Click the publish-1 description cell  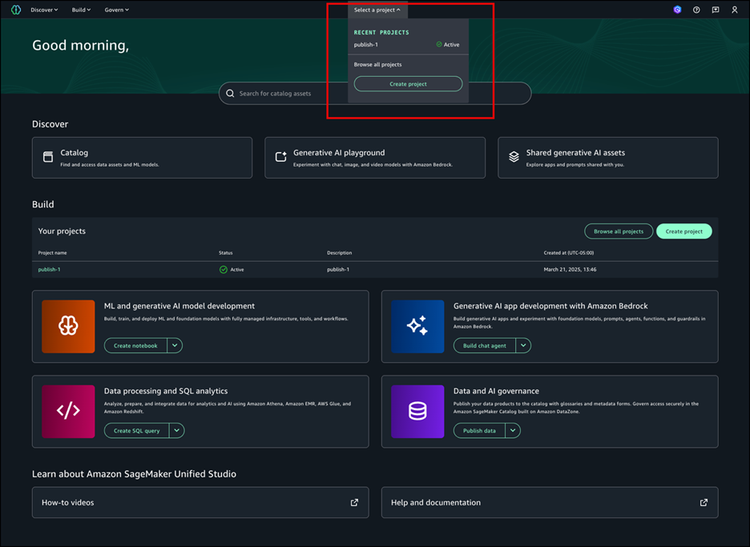coord(338,270)
